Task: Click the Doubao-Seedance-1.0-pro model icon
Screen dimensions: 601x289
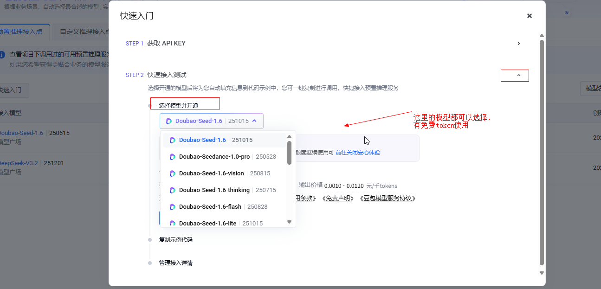Action: pos(173,157)
